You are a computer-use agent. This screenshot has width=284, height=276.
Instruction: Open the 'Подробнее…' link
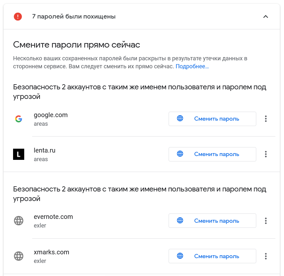pos(192,67)
